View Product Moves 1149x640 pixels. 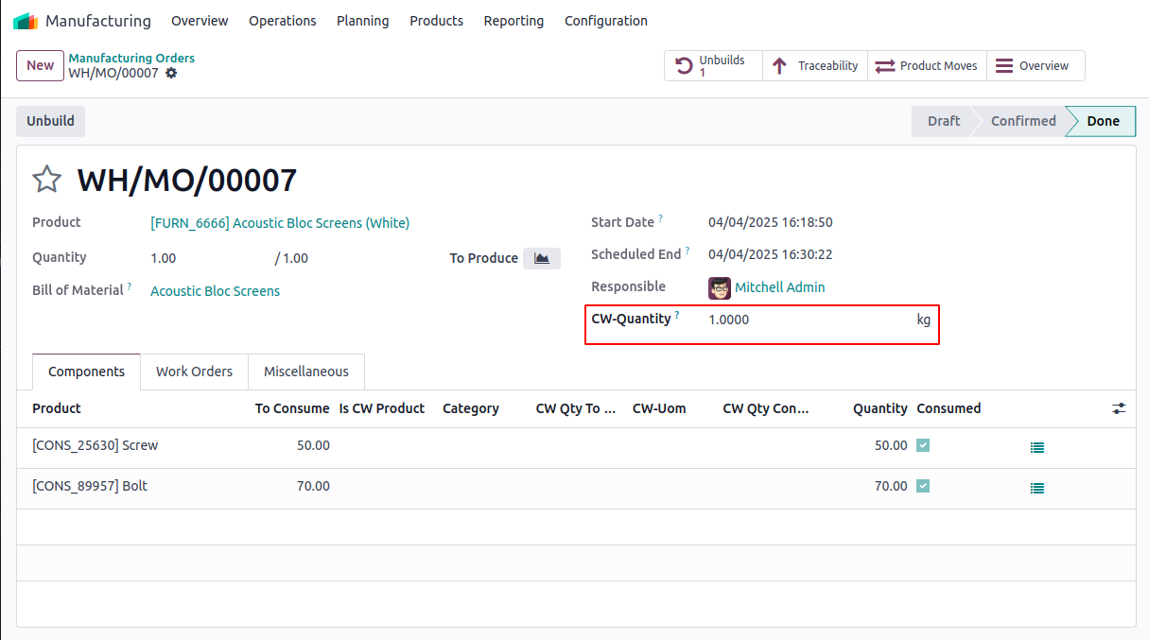click(927, 66)
